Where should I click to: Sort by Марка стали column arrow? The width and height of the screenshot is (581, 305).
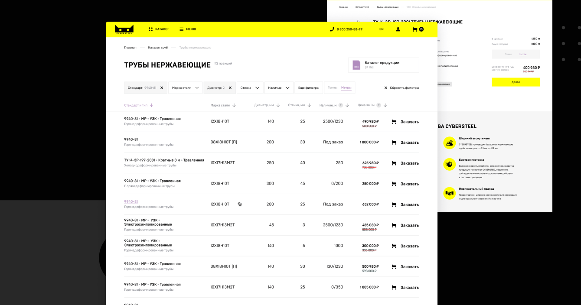pyautogui.click(x=234, y=105)
